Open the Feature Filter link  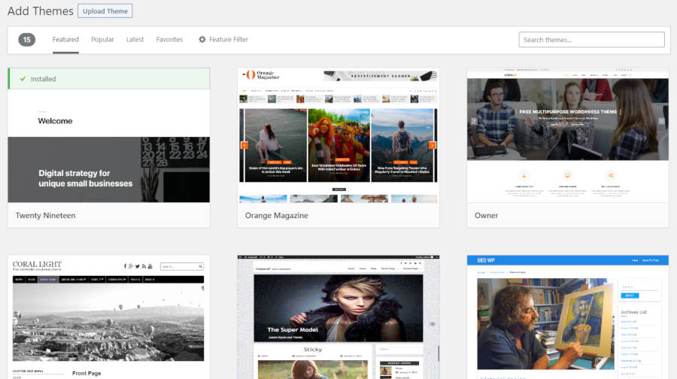pyautogui.click(x=229, y=39)
